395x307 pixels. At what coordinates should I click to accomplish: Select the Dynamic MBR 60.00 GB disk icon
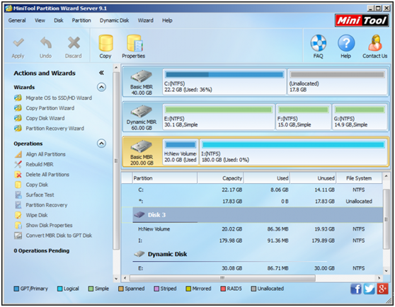point(142,112)
